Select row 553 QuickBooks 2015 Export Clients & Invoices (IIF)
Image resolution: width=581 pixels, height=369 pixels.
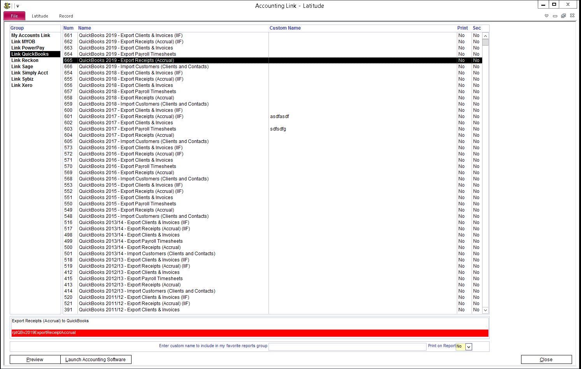point(272,185)
